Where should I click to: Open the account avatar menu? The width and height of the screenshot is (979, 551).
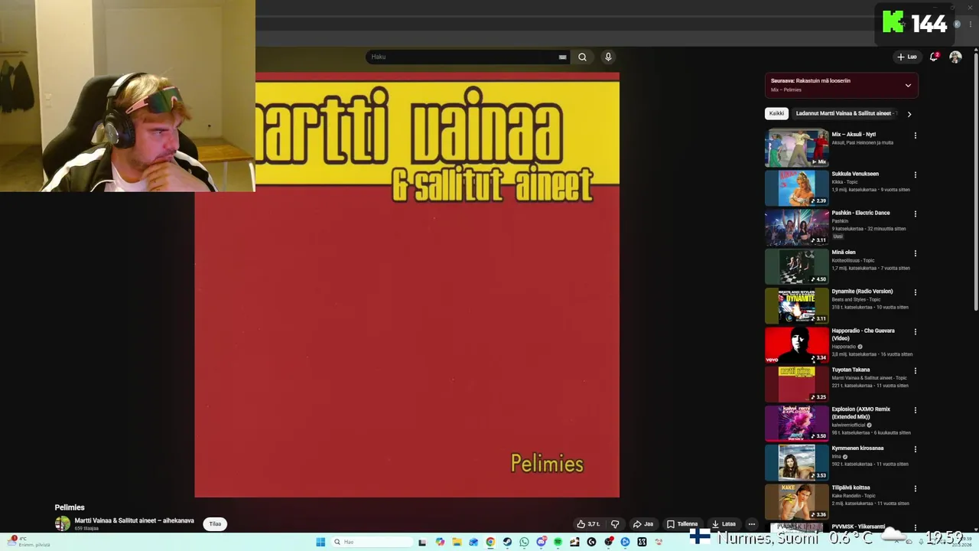pyautogui.click(x=955, y=57)
